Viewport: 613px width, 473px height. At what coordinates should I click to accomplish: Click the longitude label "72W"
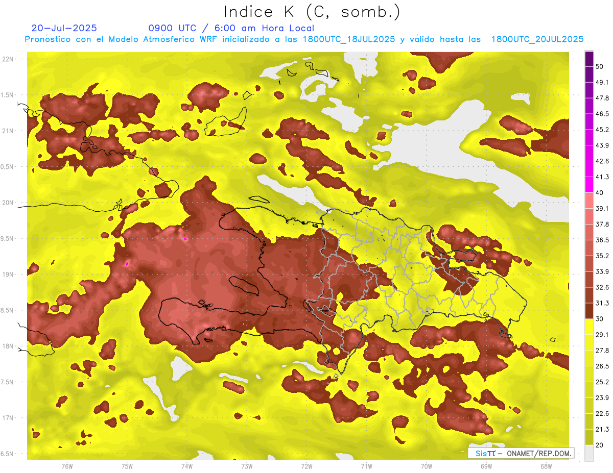[306, 466]
